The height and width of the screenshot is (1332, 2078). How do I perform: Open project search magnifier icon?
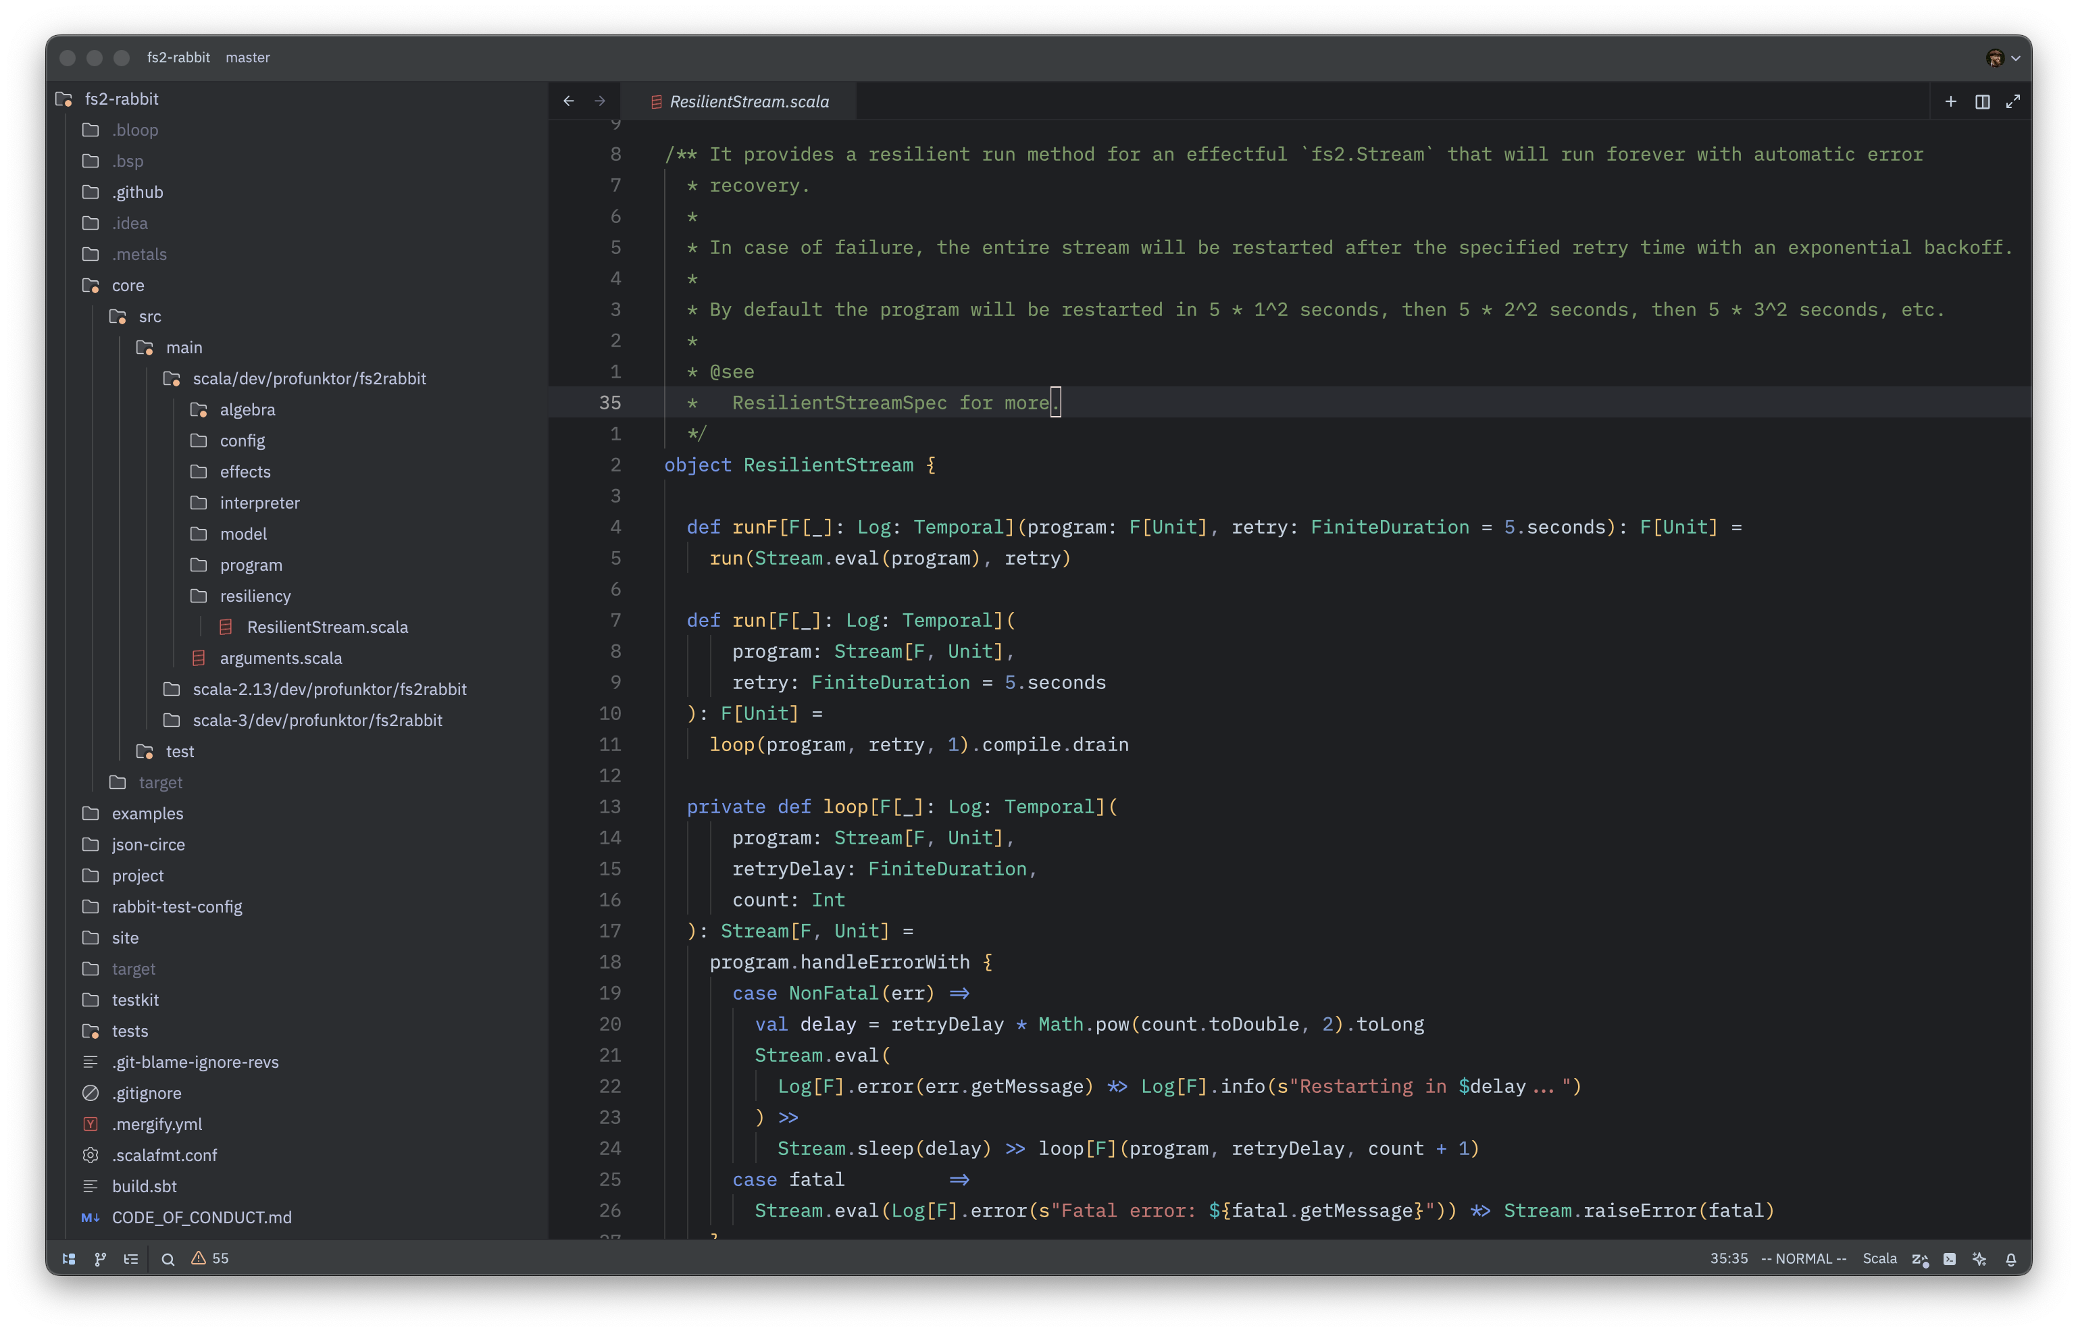[169, 1258]
